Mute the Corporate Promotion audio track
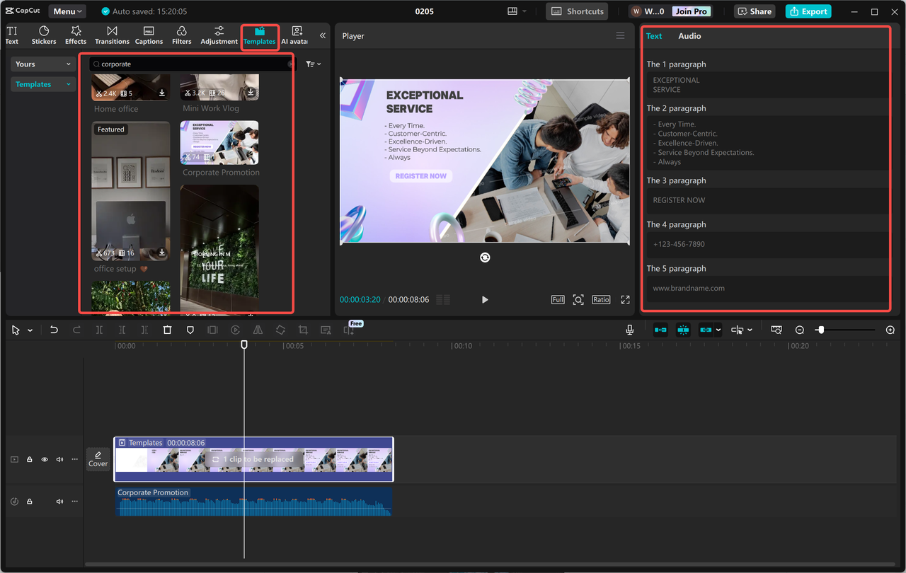The image size is (906, 573). pos(59,501)
